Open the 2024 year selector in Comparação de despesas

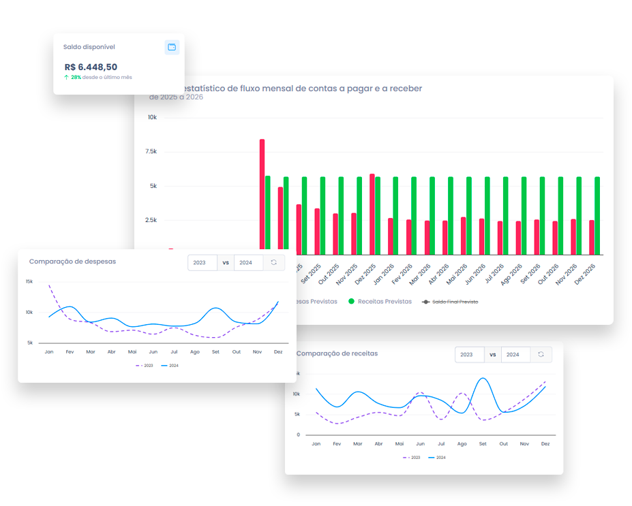(x=248, y=262)
